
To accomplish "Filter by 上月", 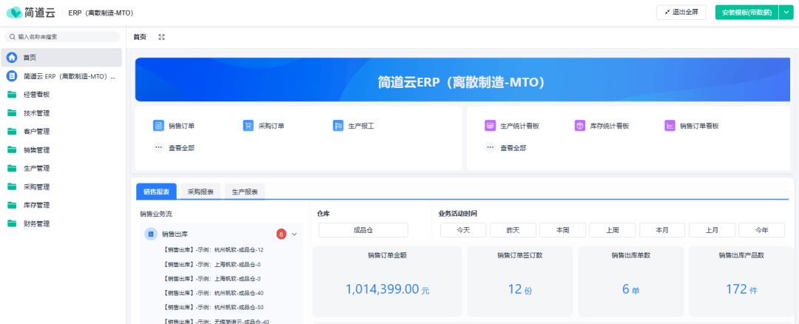I will [712, 230].
